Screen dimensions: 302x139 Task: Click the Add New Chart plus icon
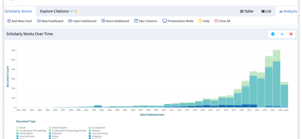(x=9, y=21)
